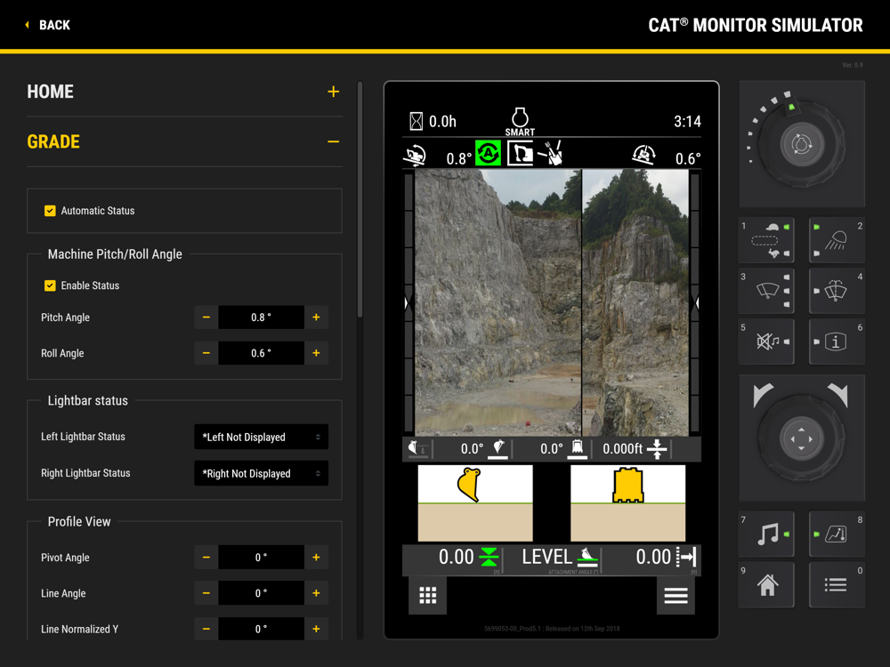Click the hourglass service hours icon

click(416, 121)
